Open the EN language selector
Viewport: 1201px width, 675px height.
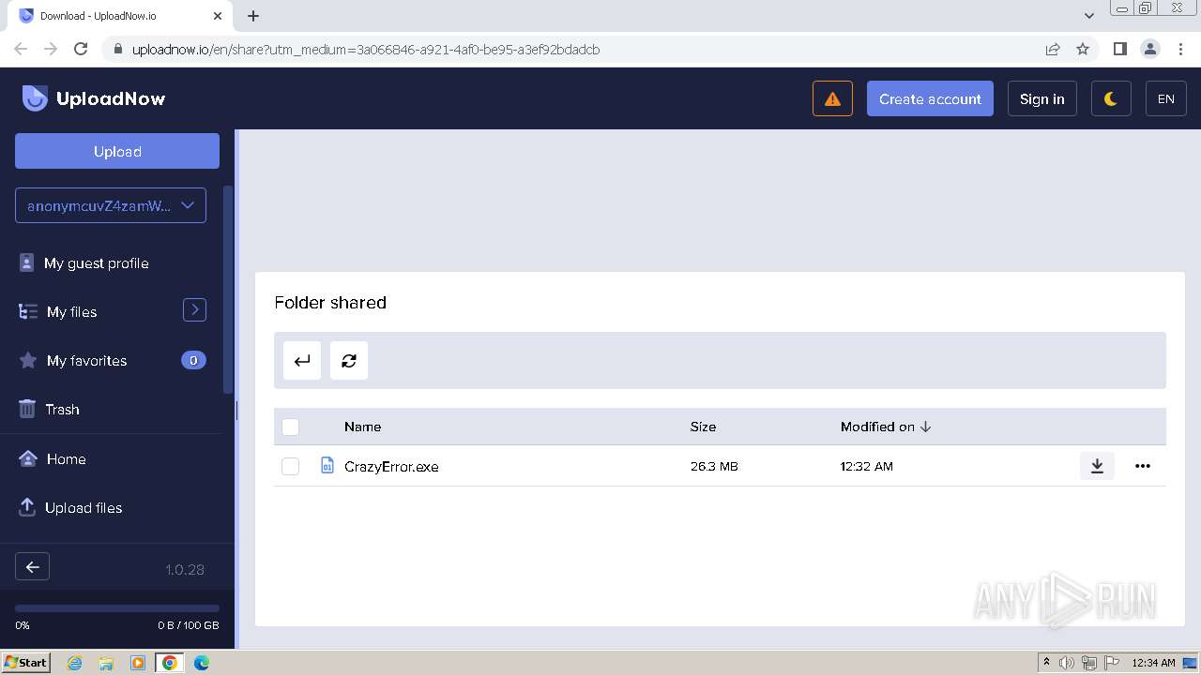pyautogui.click(x=1166, y=98)
